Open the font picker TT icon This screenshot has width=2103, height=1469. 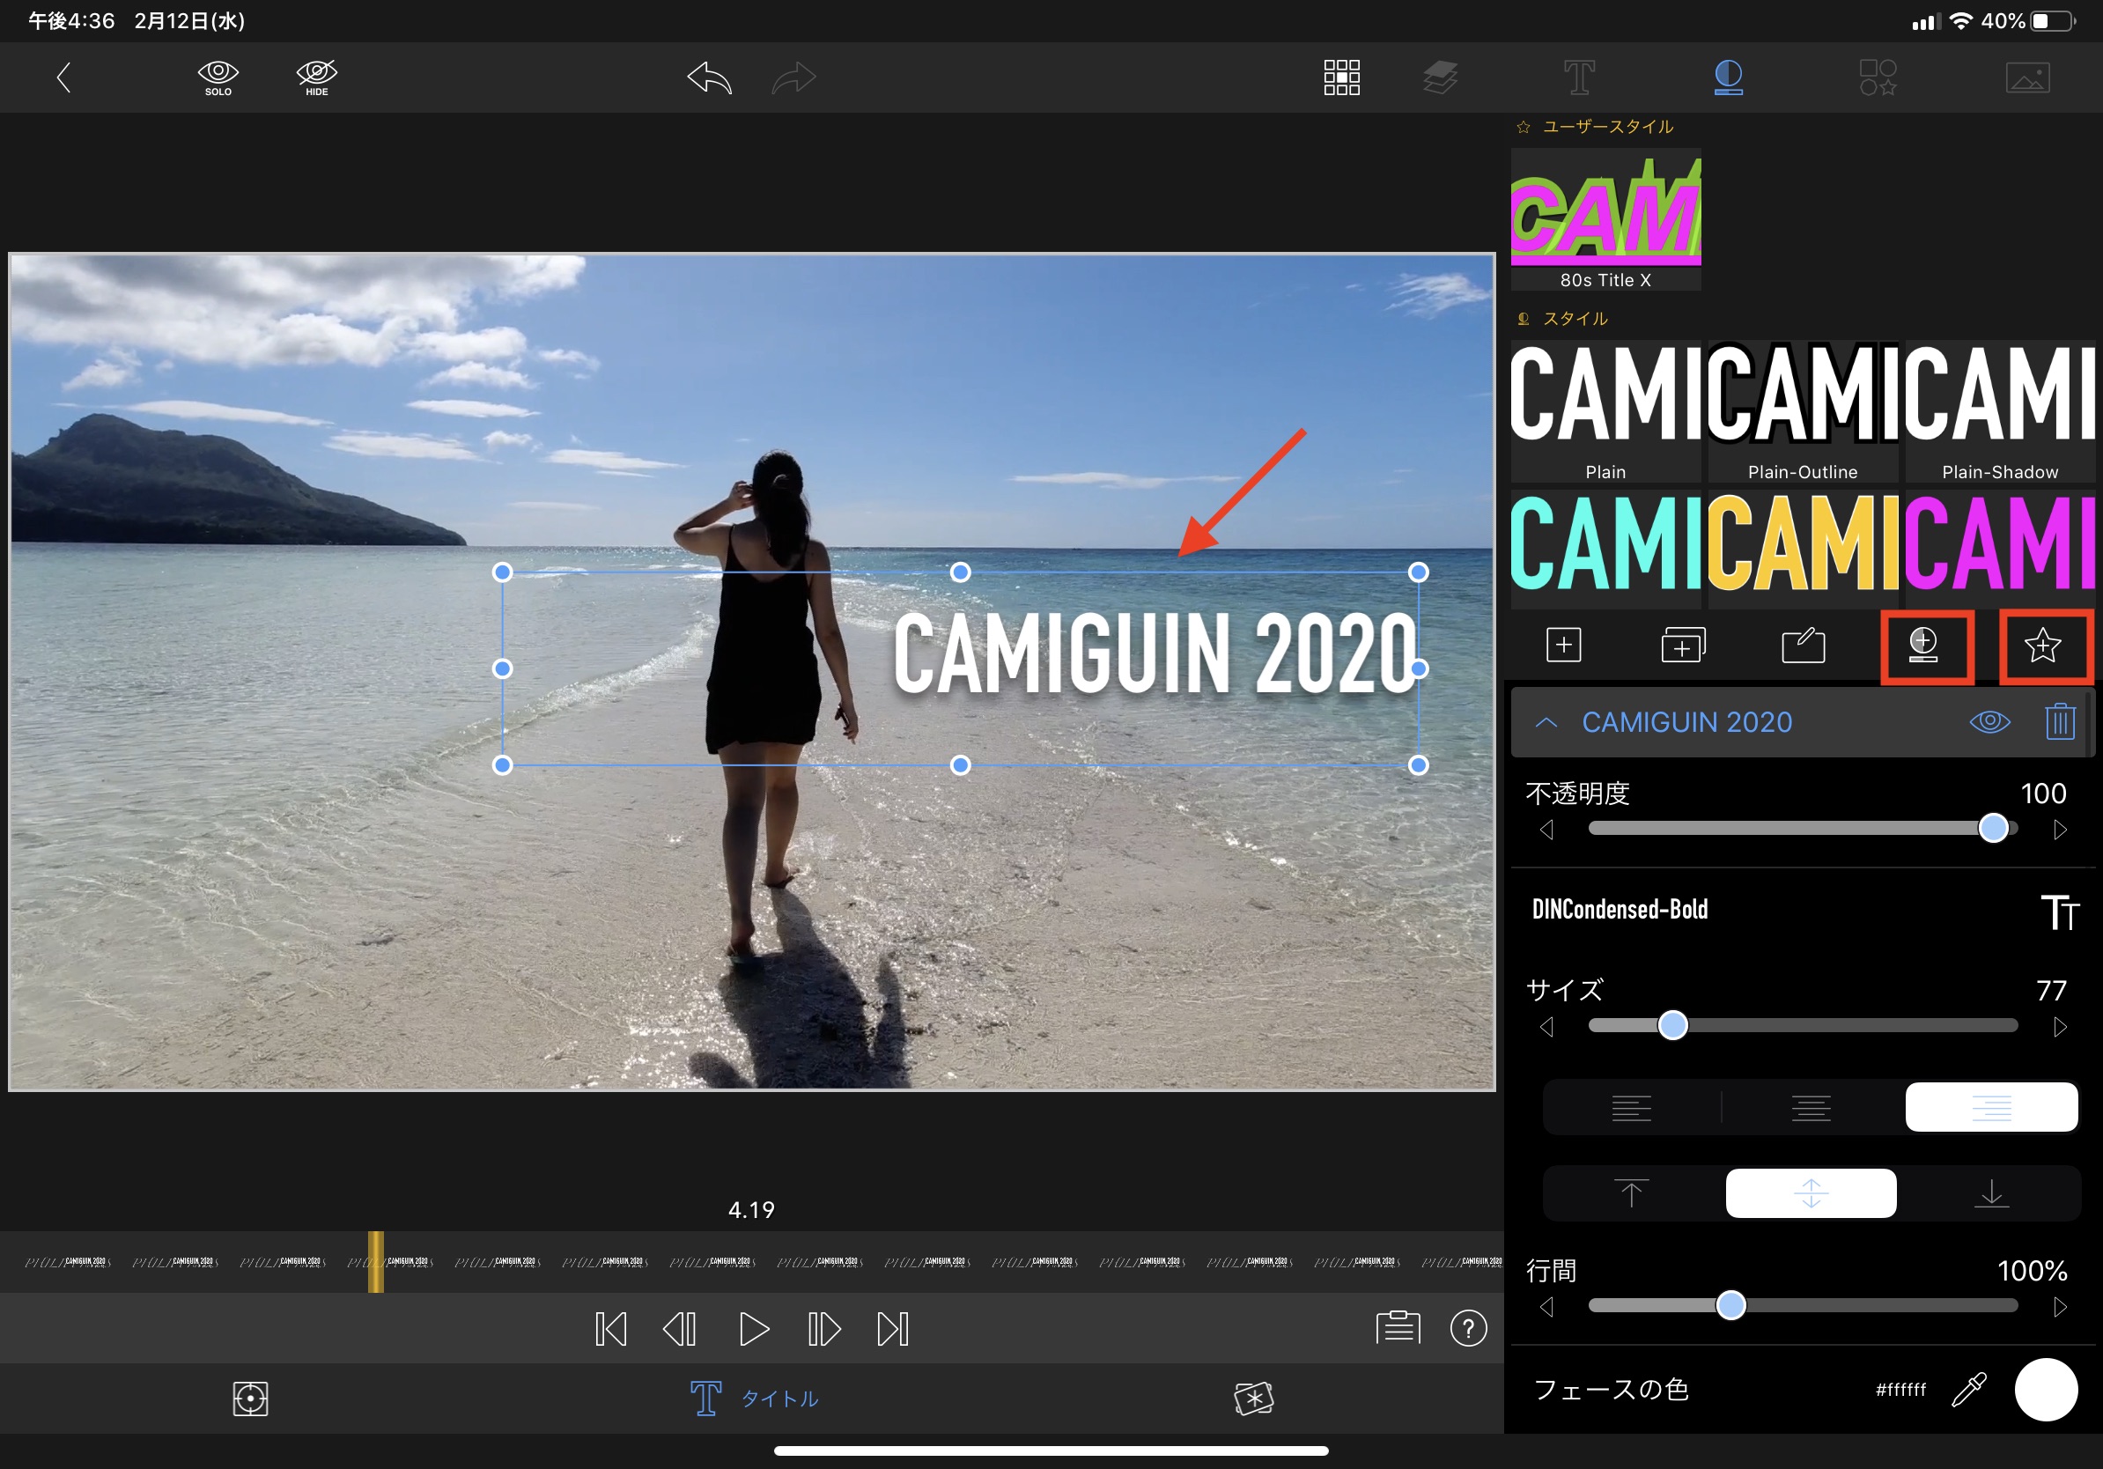[2059, 912]
